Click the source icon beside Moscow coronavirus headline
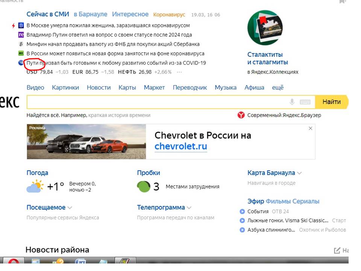 [x=21, y=25]
